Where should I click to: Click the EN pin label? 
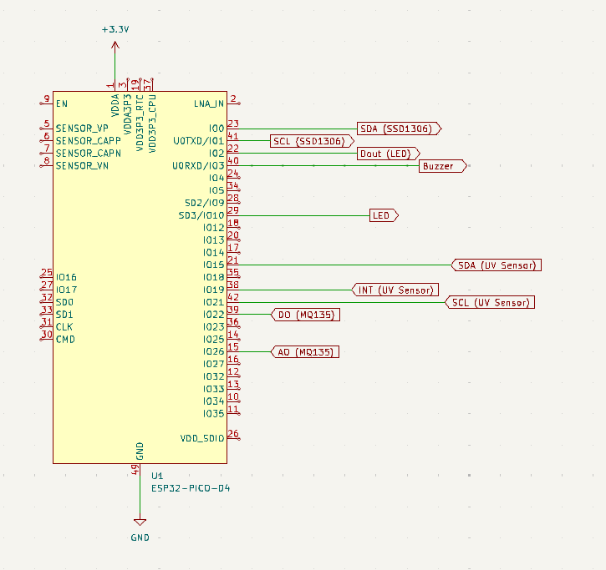coord(62,103)
